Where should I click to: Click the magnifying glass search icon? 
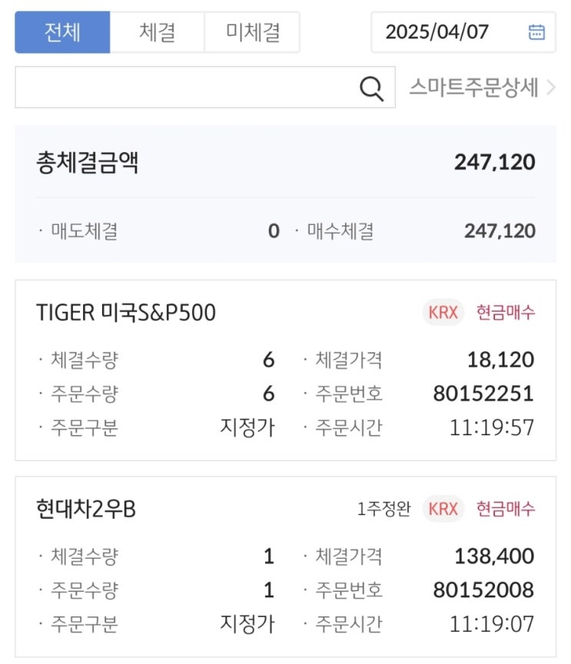pyautogui.click(x=371, y=88)
